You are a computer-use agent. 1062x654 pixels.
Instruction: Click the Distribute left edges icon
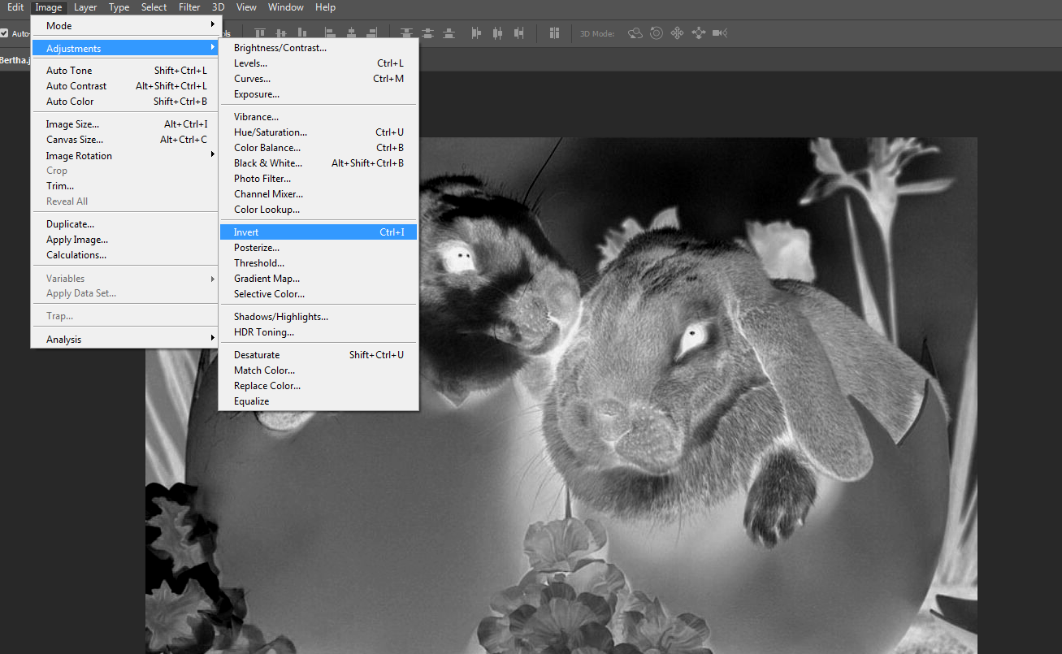coord(476,33)
